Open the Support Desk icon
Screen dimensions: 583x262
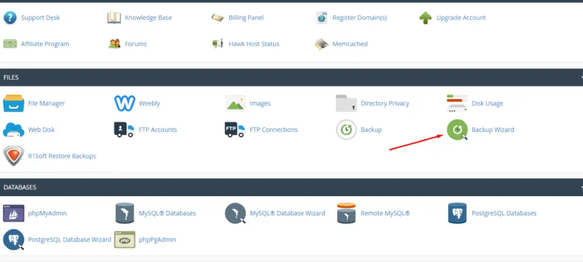pyautogui.click(x=10, y=18)
